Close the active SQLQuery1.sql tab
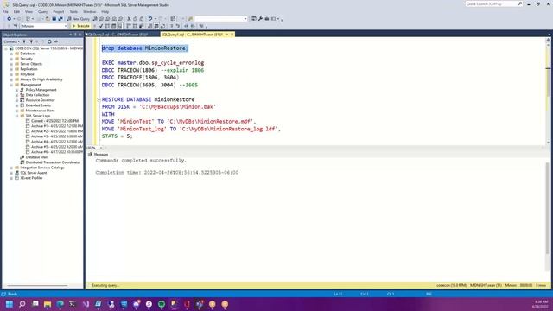This screenshot has height=311, width=553. click(x=232, y=35)
